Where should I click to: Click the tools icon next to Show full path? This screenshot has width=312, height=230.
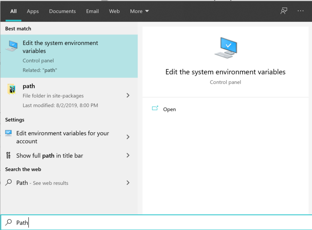click(x=8, y=155)
